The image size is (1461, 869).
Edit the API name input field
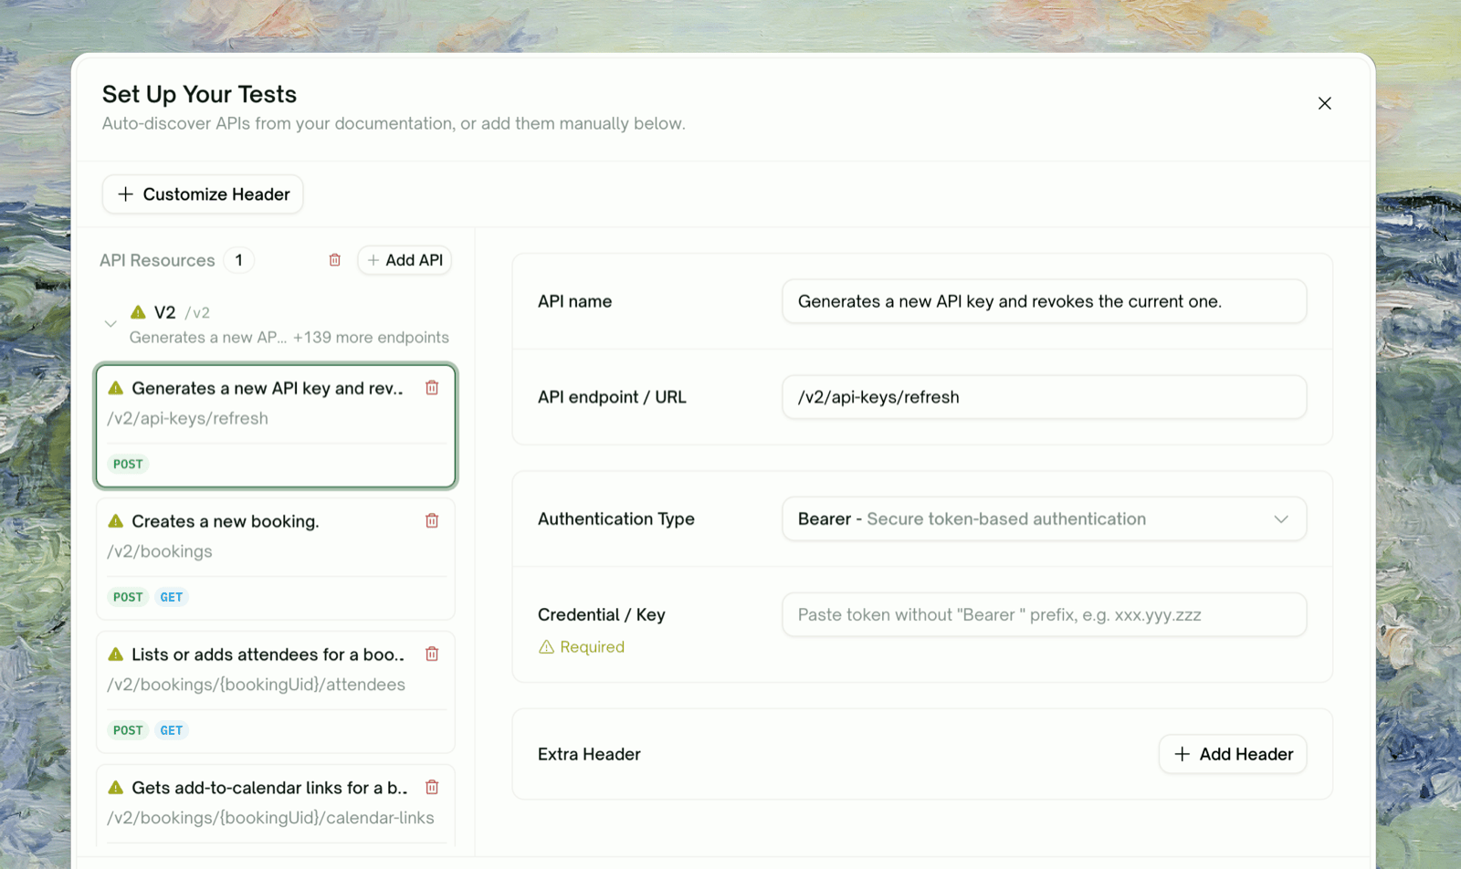coord(1044,301)
